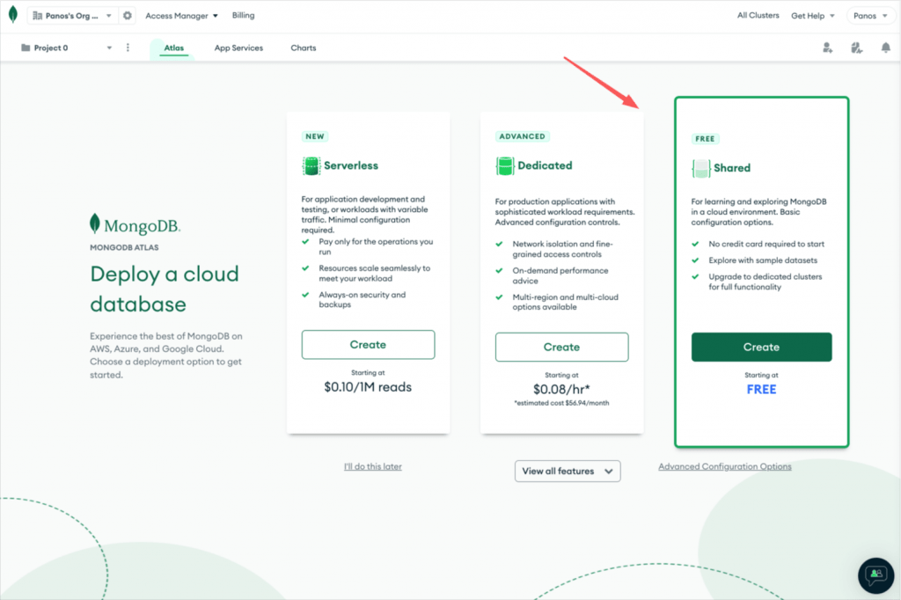Click the 'MONGODB ATLAS' subtitle

124,248
